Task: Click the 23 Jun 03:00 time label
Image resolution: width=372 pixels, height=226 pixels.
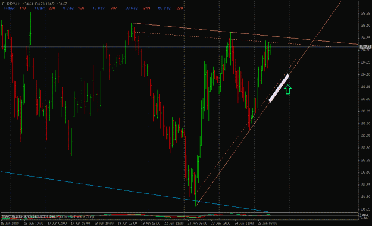Action: 198,224
